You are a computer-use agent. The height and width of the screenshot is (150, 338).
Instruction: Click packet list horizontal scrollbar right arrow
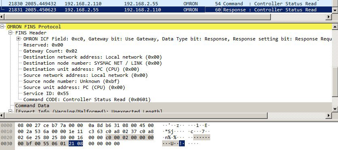coord(329,17)
